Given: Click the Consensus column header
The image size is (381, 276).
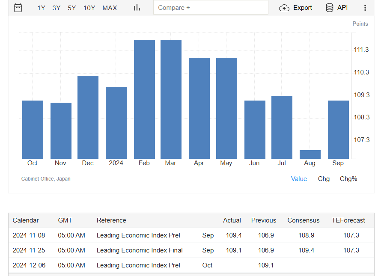Looking at the screenshot, I should [x=304, y=220].
